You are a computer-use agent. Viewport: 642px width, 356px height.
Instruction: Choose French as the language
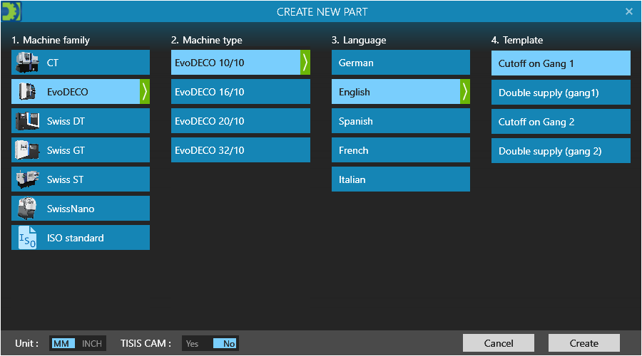(x=400, y=150)
